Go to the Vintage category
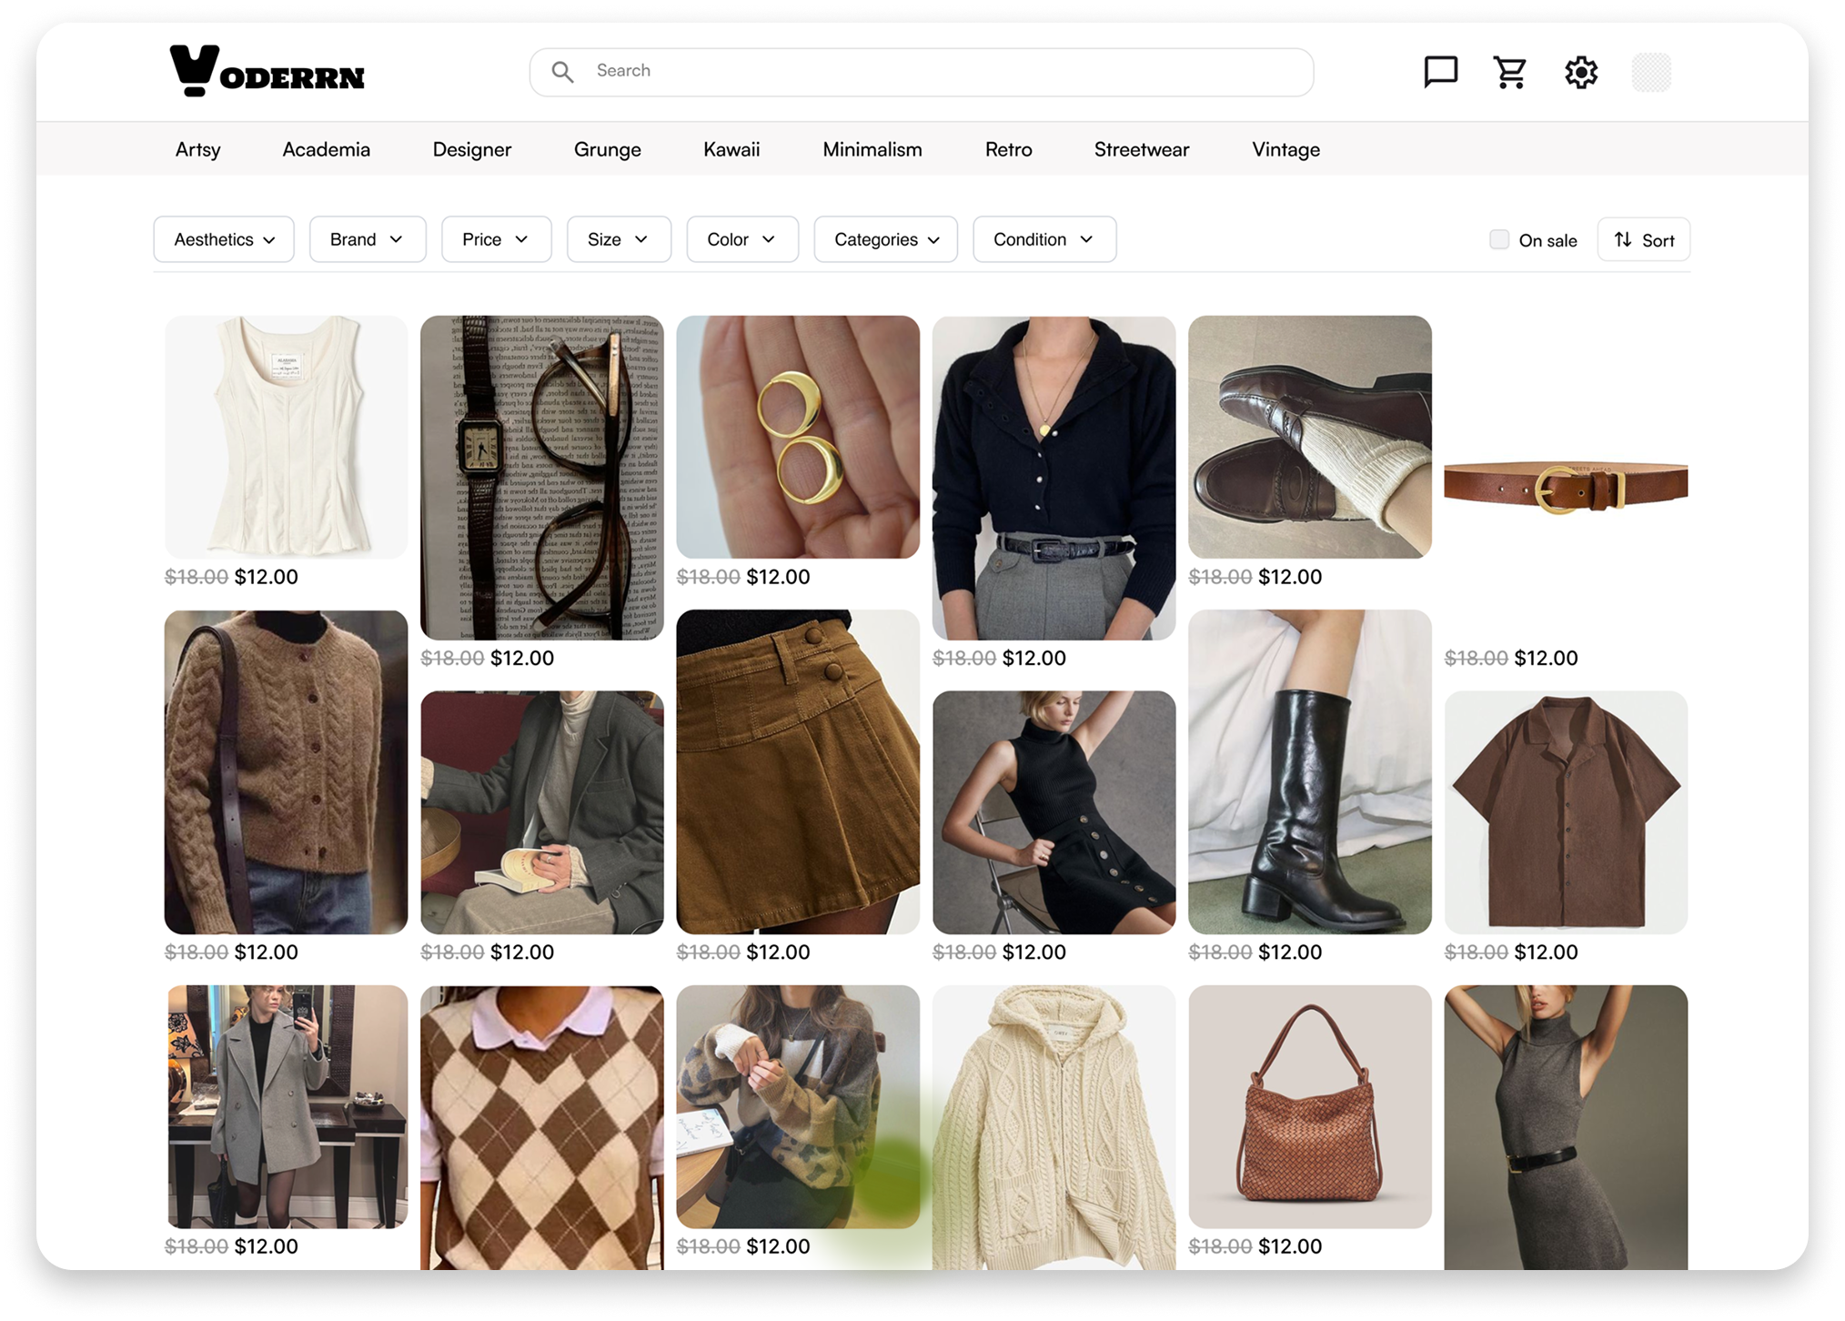1845x1321 pixels. coord(1285,149)
